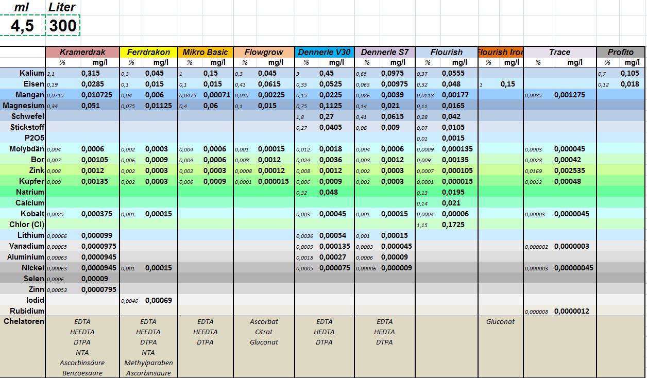Click 'Benzoesäure' under Kramerdrak chelators
Viewport: 647px width, 378px height.
pos(82,373)
